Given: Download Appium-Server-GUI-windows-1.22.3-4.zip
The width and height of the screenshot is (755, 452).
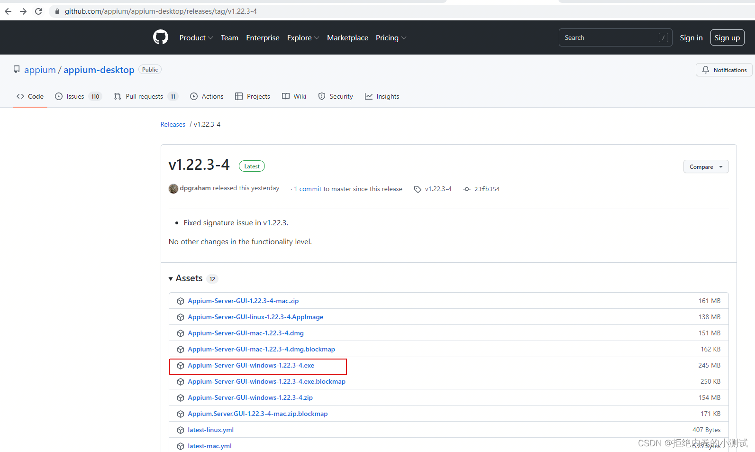Looking at the screenshot, I should pos(250,397).
